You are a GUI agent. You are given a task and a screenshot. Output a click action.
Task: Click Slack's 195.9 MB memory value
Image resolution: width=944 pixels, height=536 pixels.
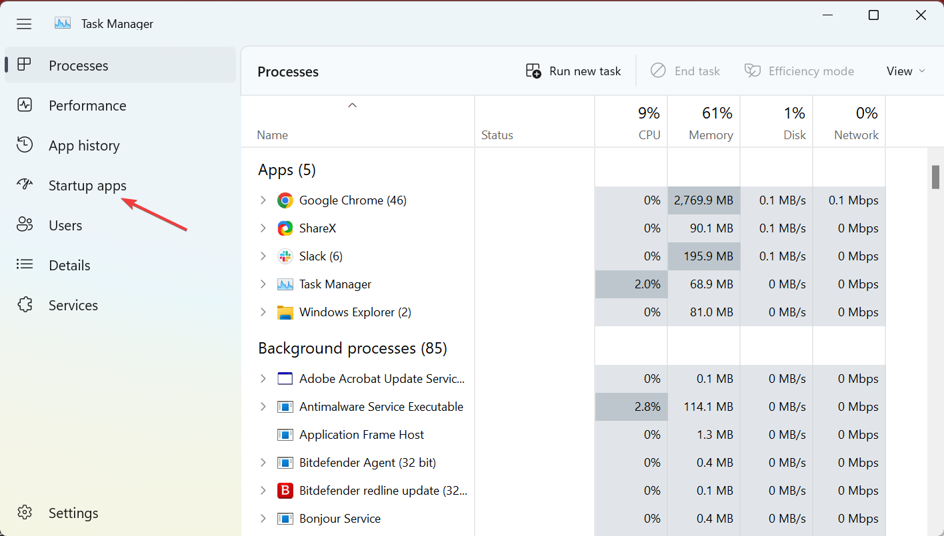(x=703, y=256)
